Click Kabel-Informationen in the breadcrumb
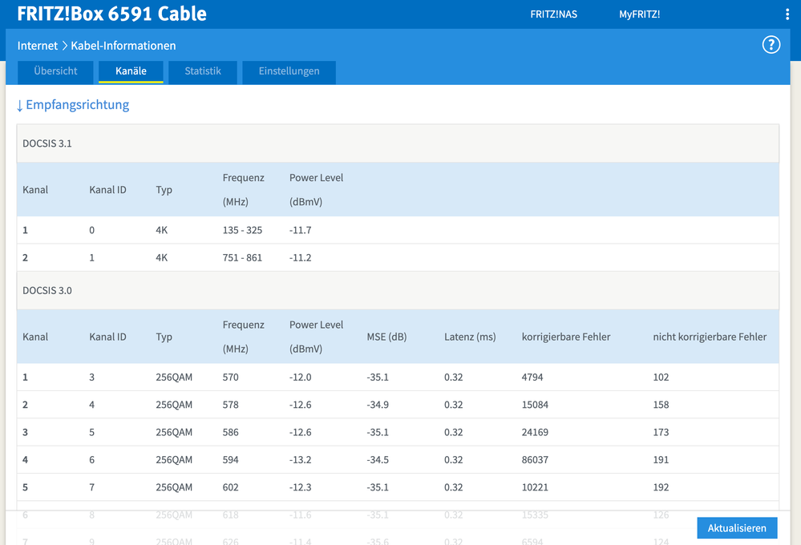801x545 pixels. click(123, 46)
